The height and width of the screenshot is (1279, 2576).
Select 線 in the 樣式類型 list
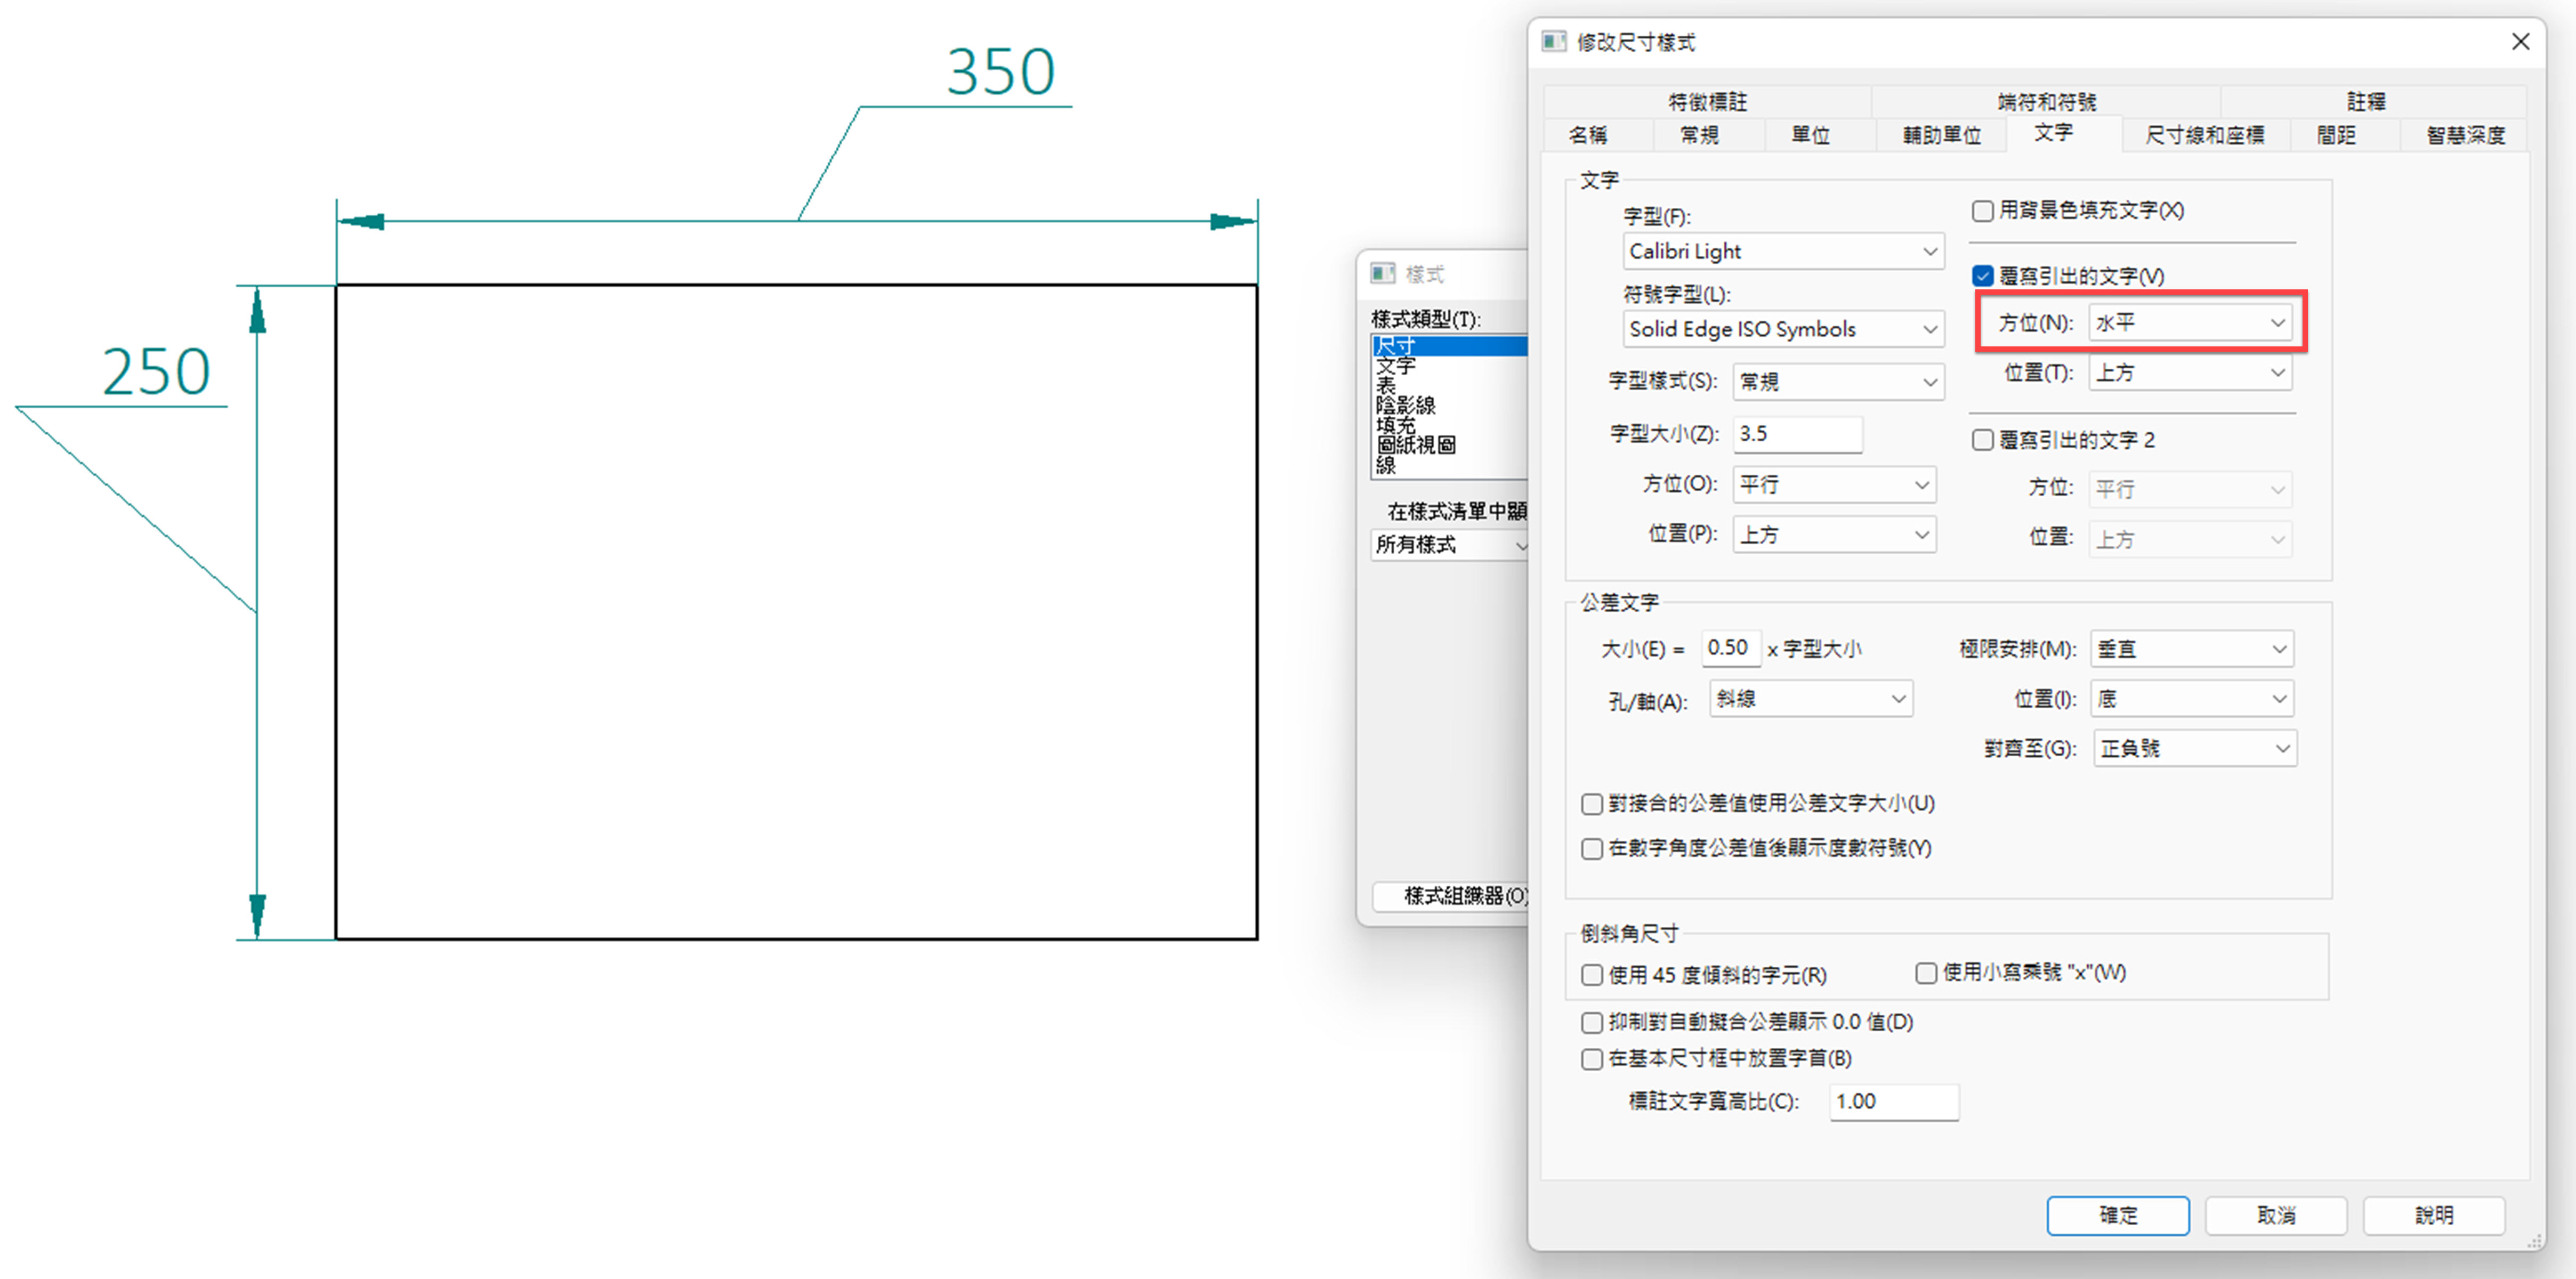(x=1450, y=465)
